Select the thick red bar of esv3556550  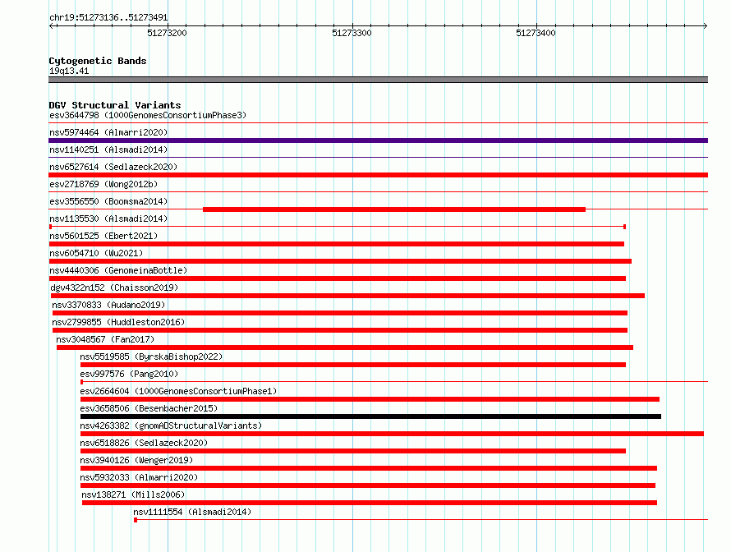click(x=394, y=209)
